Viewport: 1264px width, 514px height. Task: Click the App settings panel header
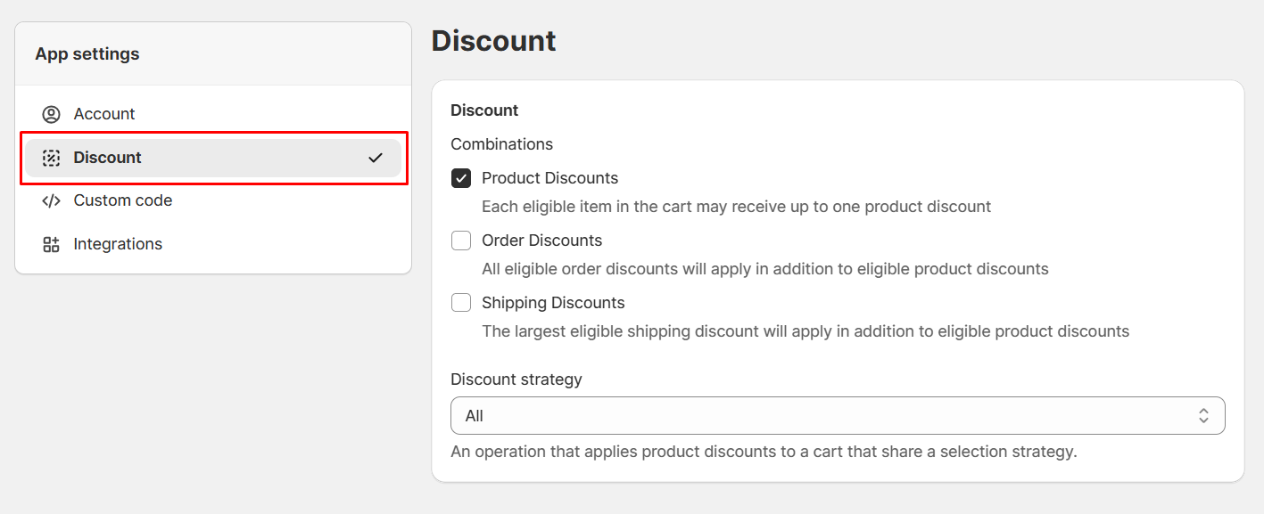click(87, 54)
